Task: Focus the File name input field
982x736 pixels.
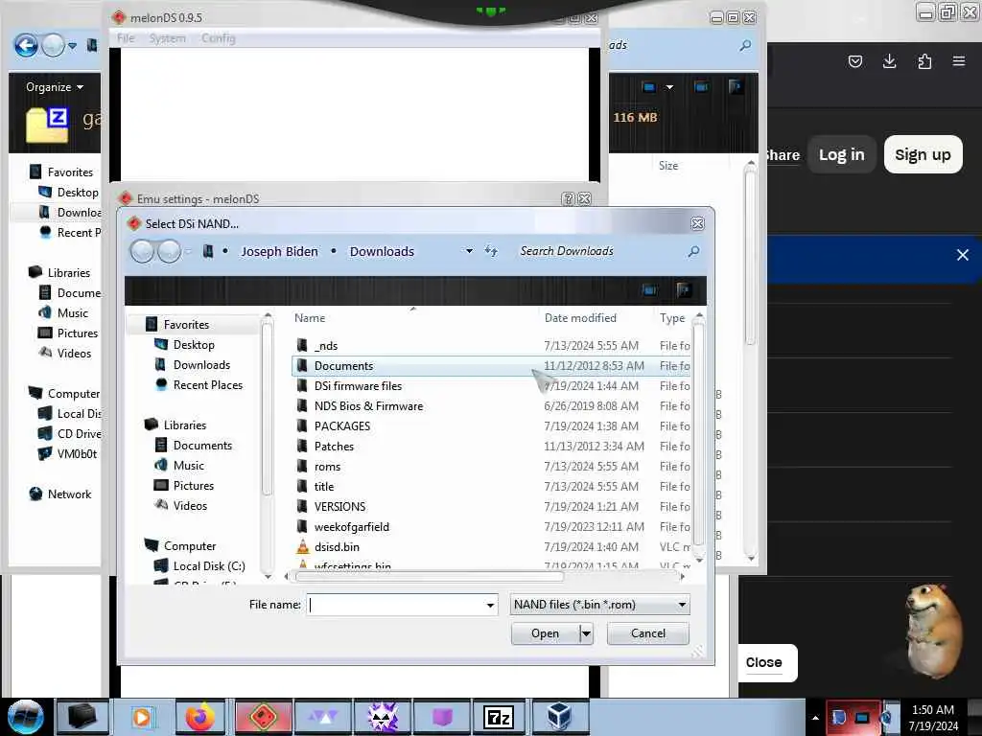Action: (395, 605)
